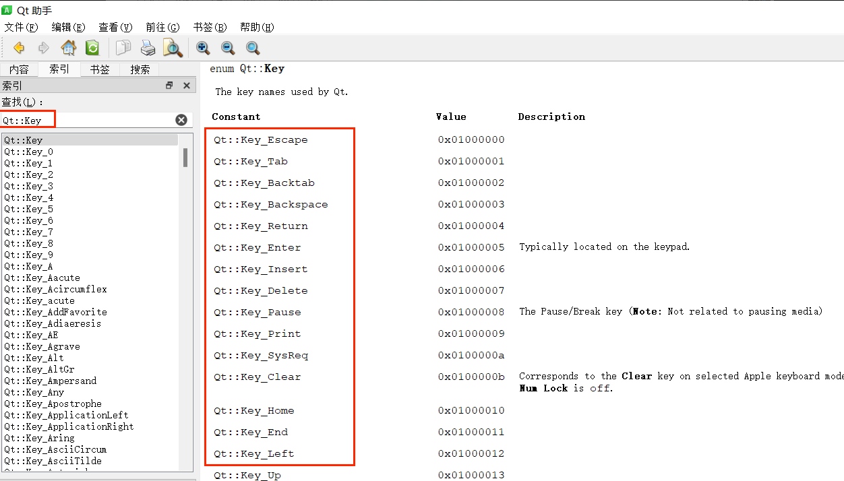The height and width of the screenshot is (481, 844).
Task: Click the forward navigation arrow icon
Action: click(43, 48)
